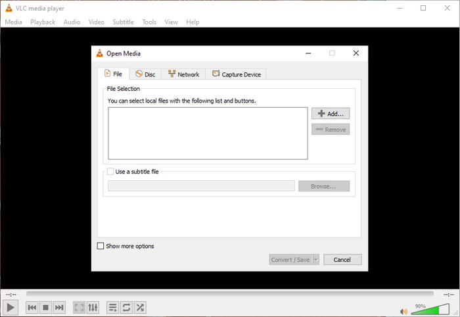Image resolution: width=460 pixels, height=317 pixels.
Task: Click the Browse... subtitle button
Action: coord(324,186)
